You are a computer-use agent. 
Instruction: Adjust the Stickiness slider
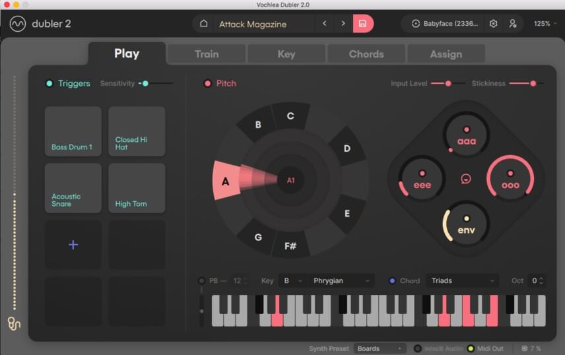tap(527, 84)
